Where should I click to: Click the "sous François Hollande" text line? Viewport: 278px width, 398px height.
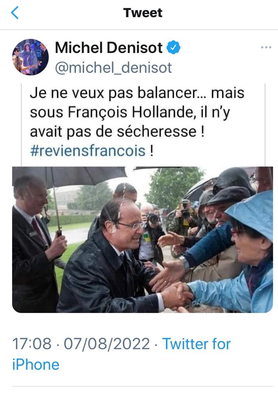[x=112, y=112]
